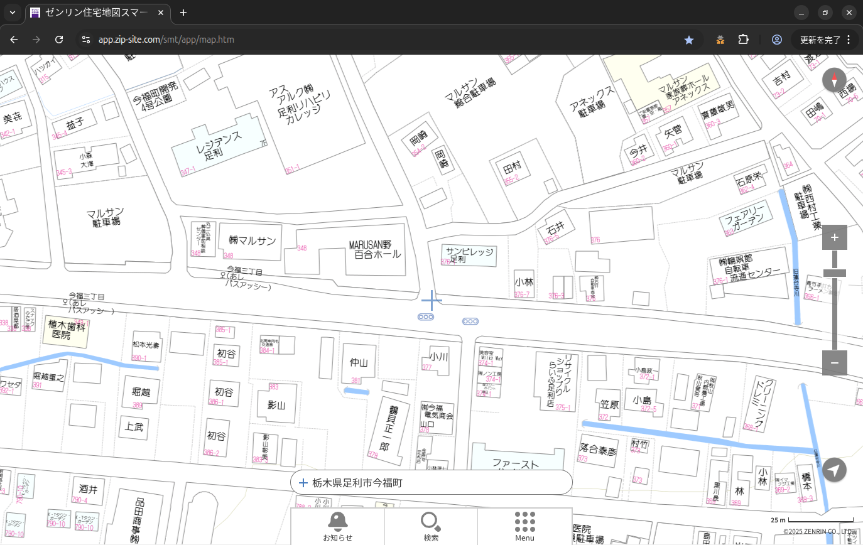Open the お知らせ notifications bell
This screenshot has height=545, width=863.
338,526
